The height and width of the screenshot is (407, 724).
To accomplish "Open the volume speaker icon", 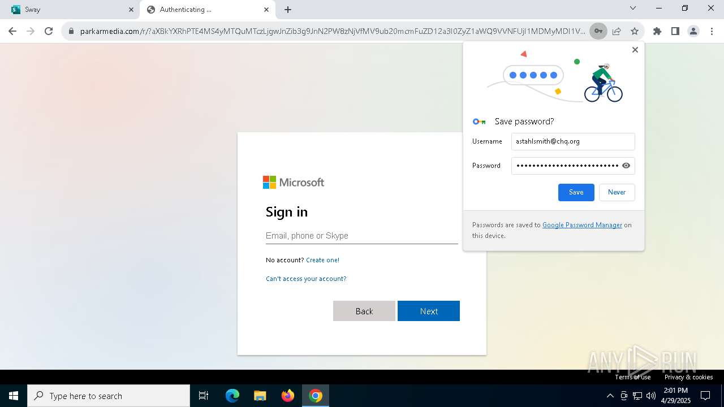I will point(650,396).
